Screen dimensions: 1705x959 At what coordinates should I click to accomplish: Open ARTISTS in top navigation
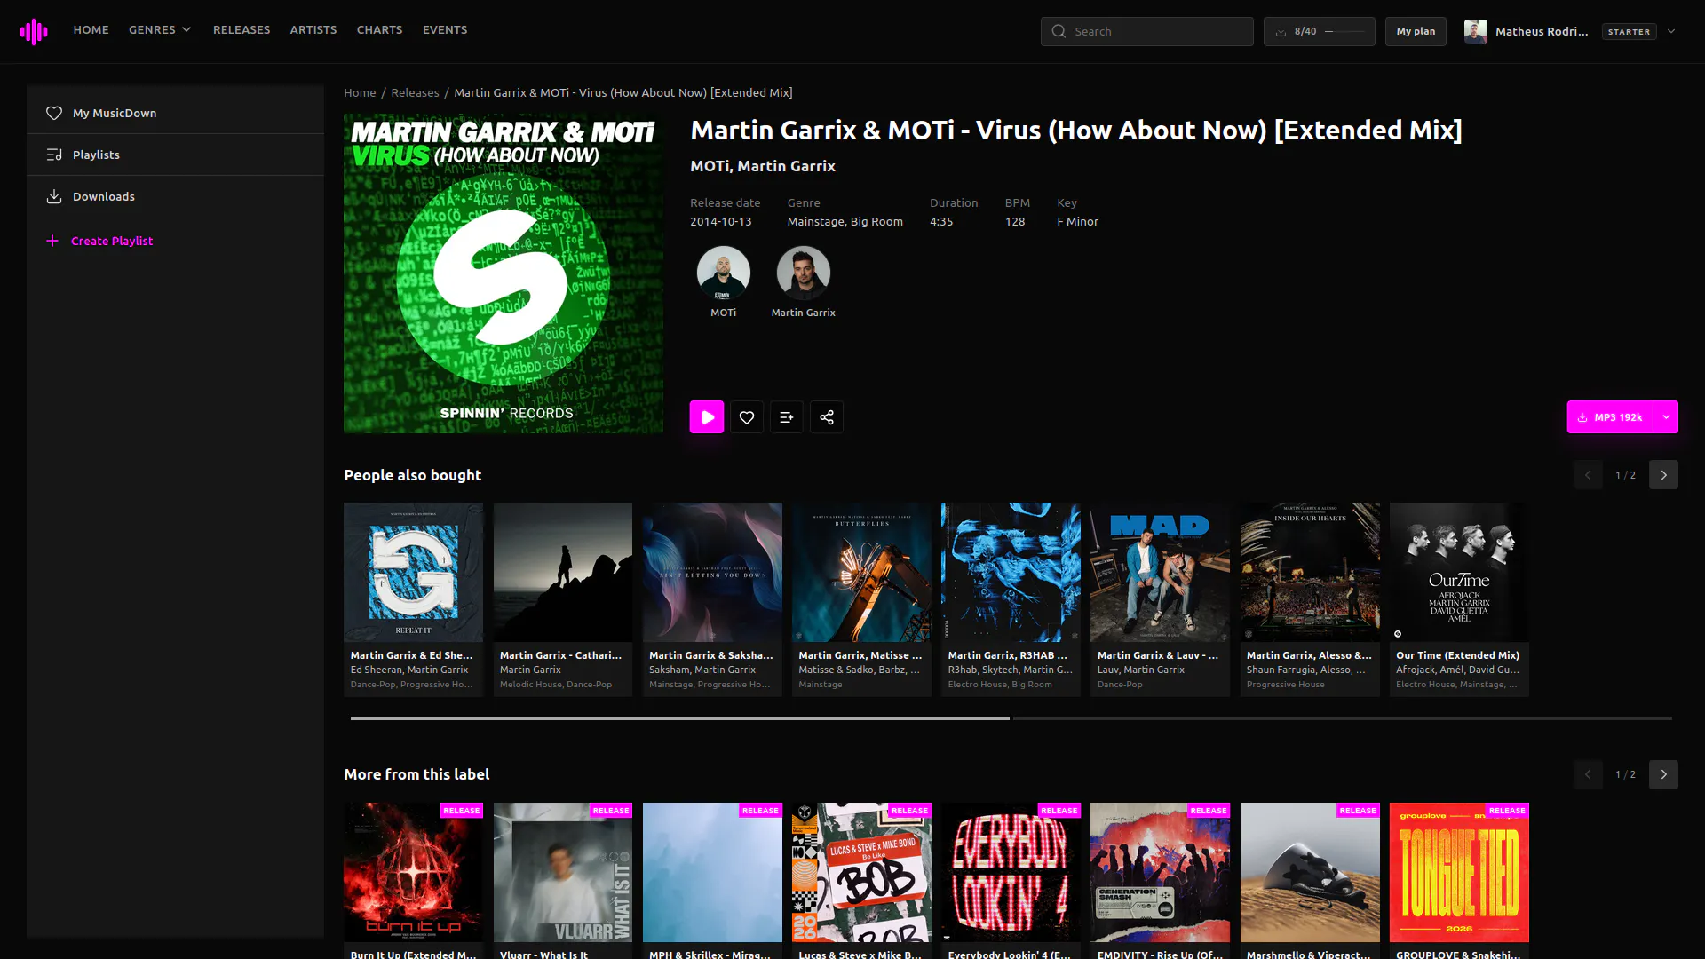click(x=313, y=29)
